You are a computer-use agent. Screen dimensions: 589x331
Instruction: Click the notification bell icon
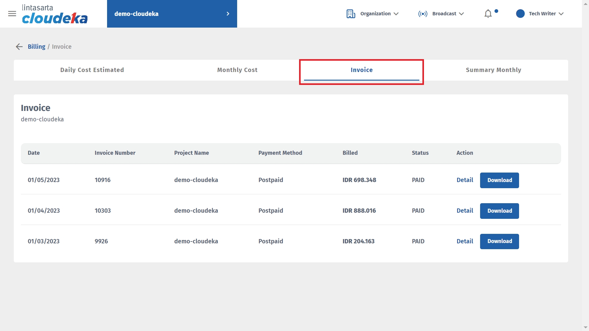click(x=488, y=14)
